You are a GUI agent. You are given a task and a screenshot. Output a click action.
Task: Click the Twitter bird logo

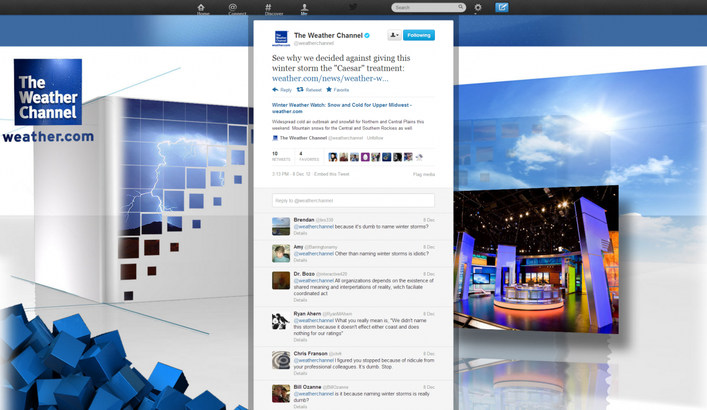click(353, 7)
